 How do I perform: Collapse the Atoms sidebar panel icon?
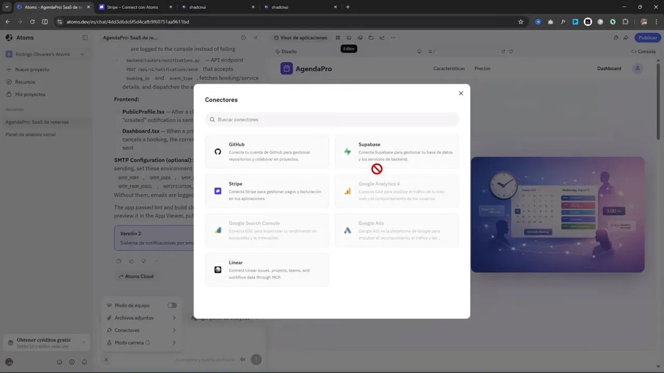[85, 38]
